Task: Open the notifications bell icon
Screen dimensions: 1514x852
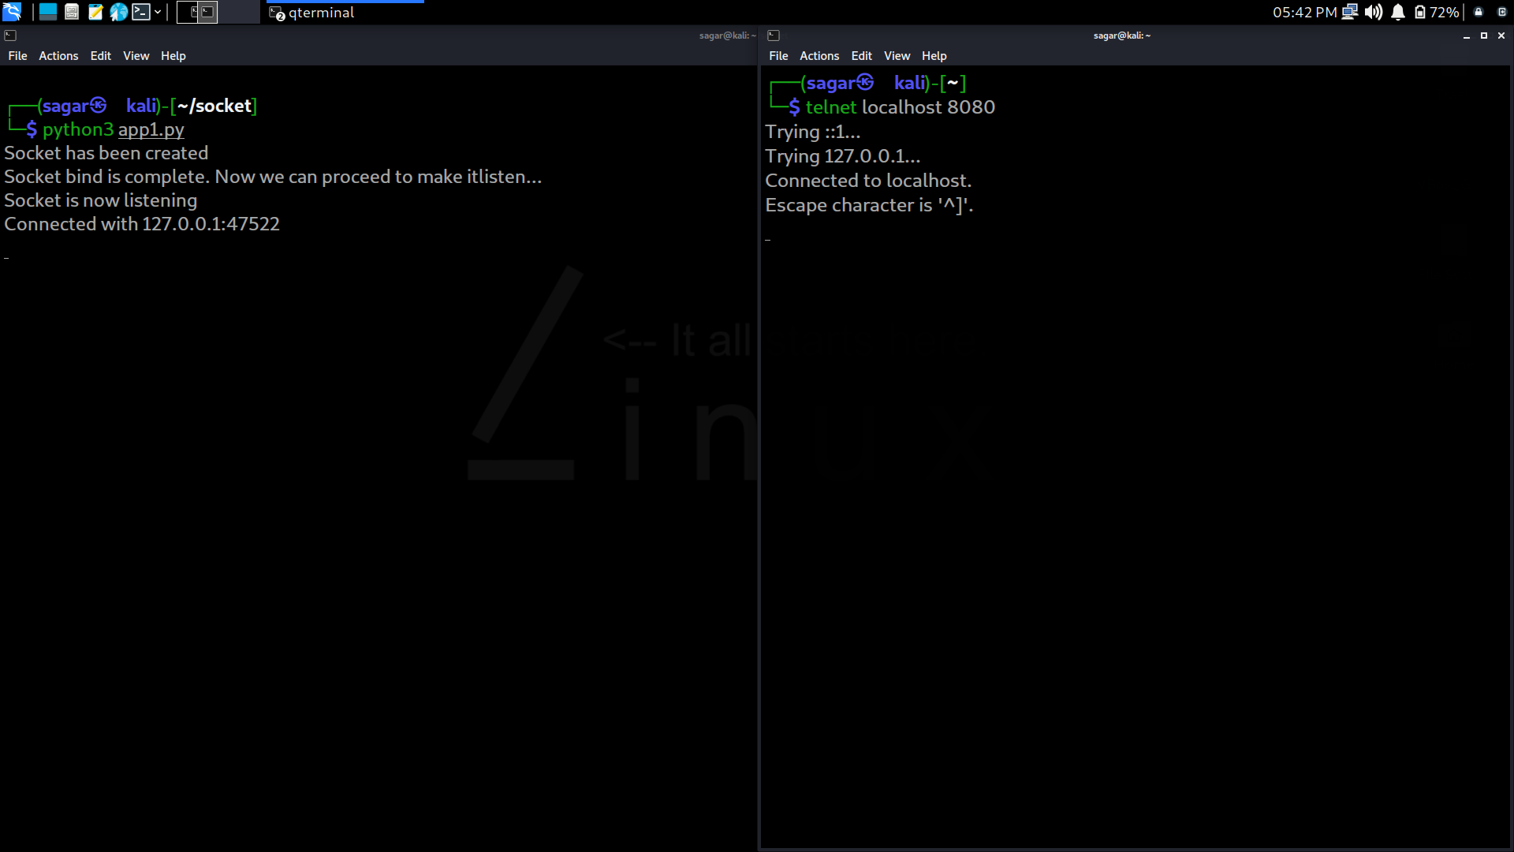Action: (x=1398, y=12)
